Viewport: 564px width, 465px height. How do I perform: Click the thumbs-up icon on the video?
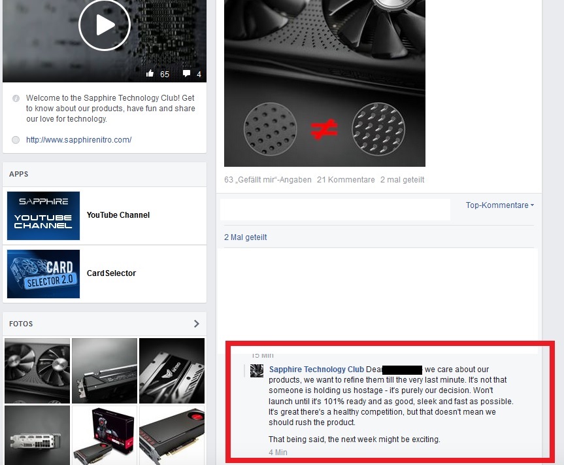click(x=150, y=74)
